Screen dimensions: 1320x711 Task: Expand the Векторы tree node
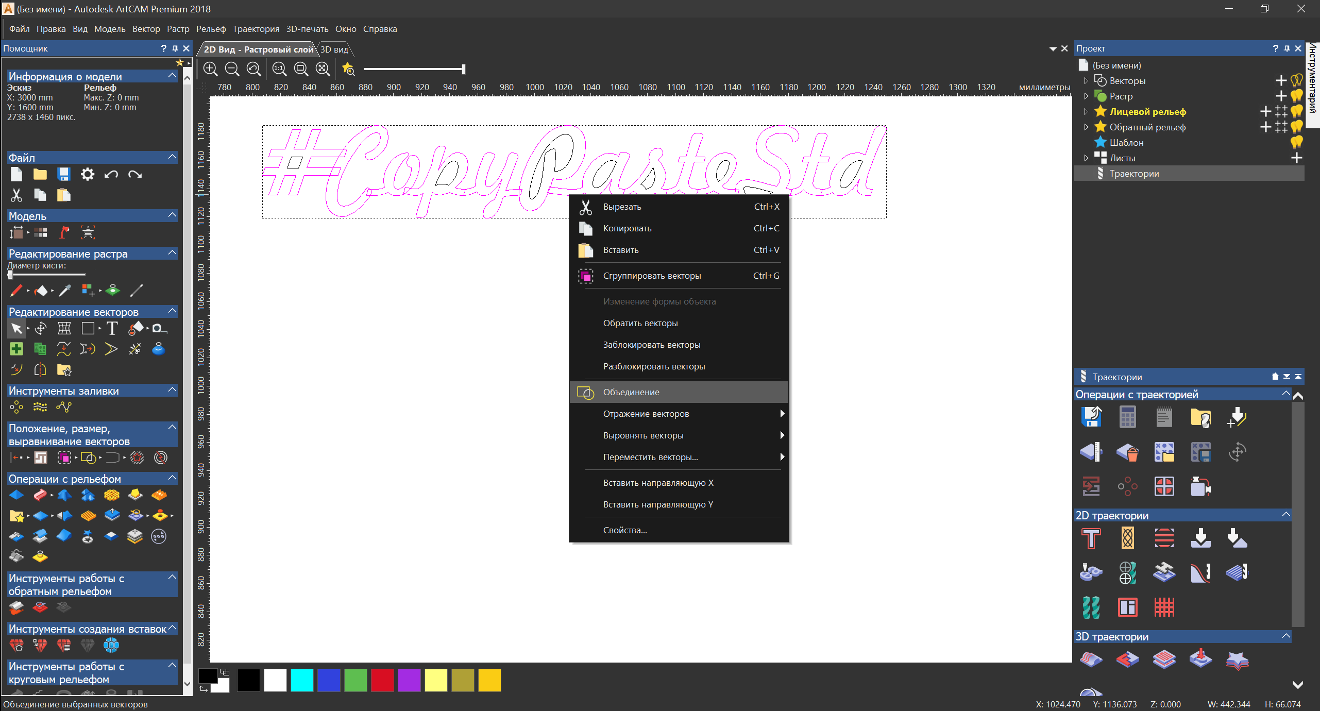click(1086, 81)
